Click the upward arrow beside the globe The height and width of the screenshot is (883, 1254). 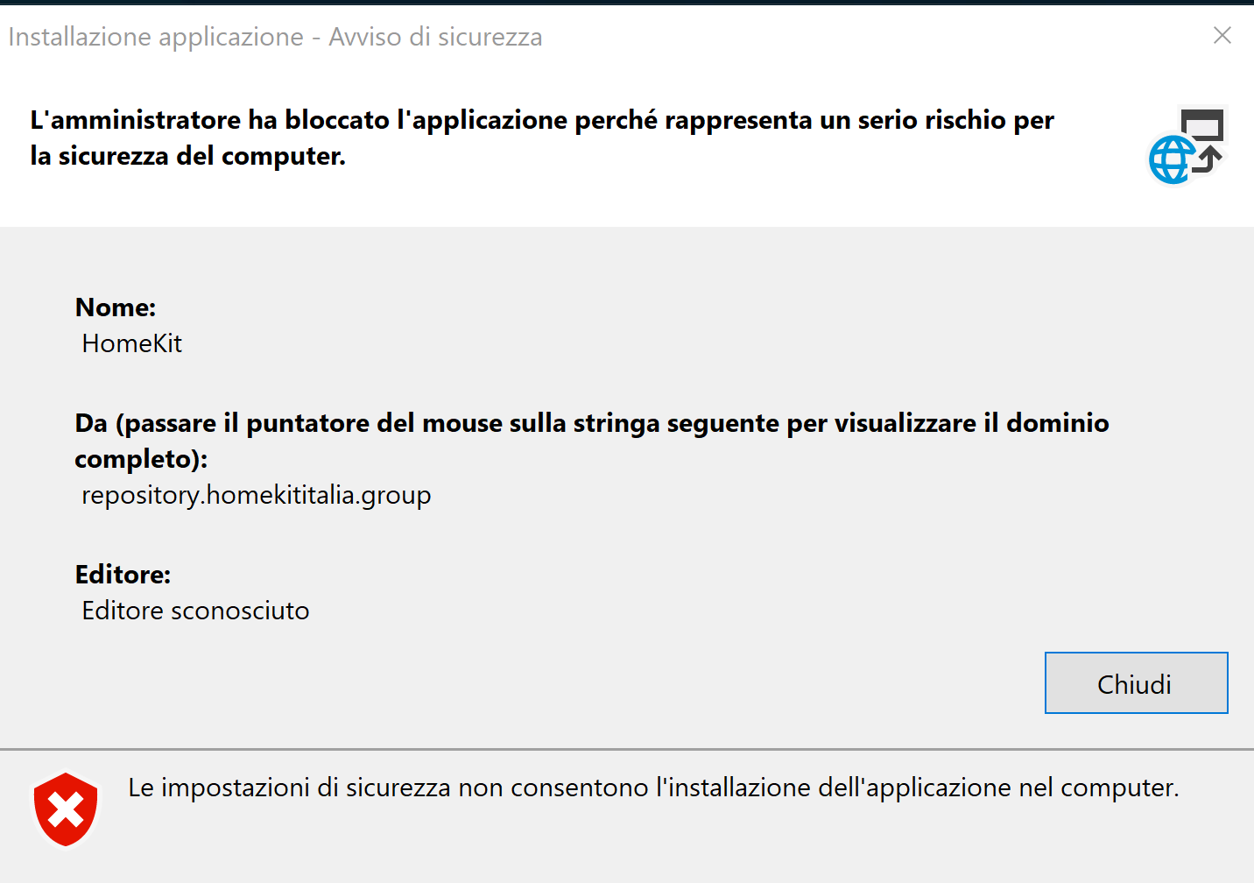point(1209,159)
